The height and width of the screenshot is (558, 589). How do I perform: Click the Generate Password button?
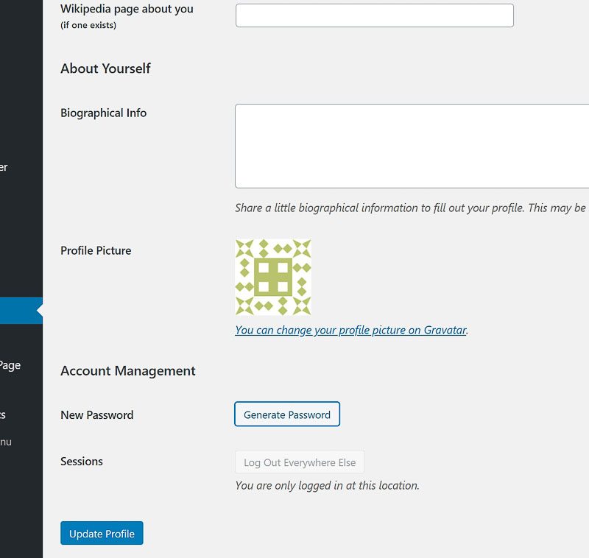point(287,414)
